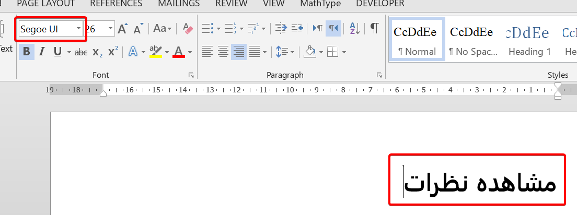
Task: Apply yellow text highlight color
Action: (x=156, y=52)
